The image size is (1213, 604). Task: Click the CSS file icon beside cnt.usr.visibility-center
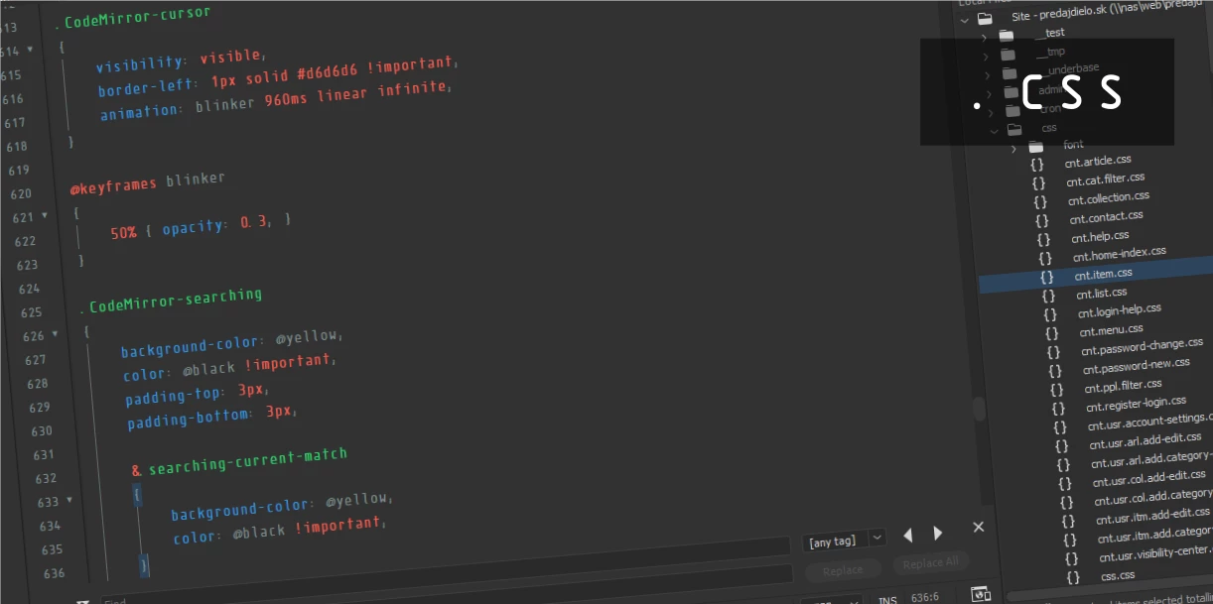[x=1072, y=558]
